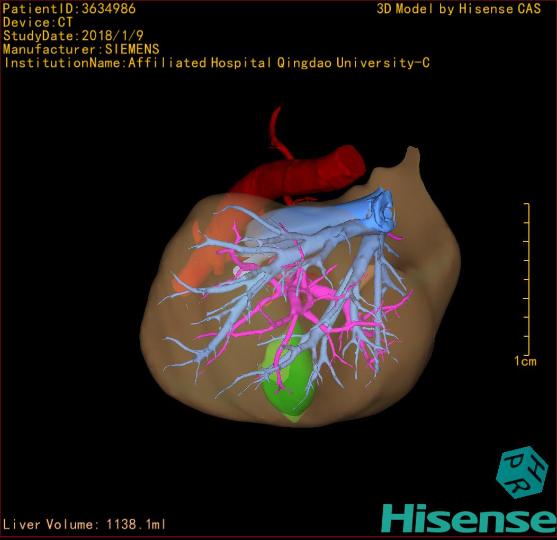
Task: Click the Manufacturer:SIEMENS text
Action: [81, 49]
